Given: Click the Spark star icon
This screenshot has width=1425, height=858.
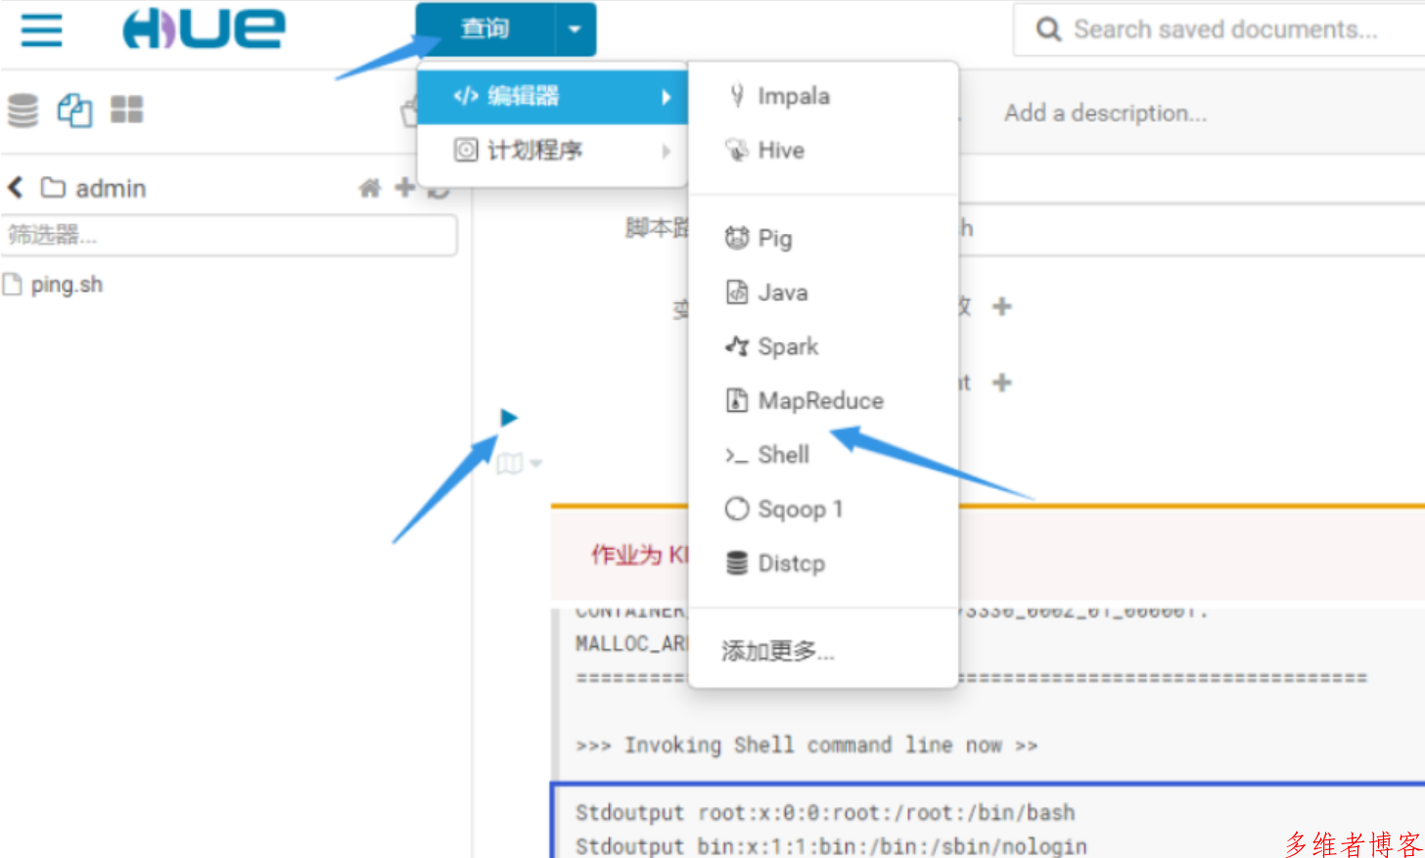Looking at the screenshot, I should (737, 345).
